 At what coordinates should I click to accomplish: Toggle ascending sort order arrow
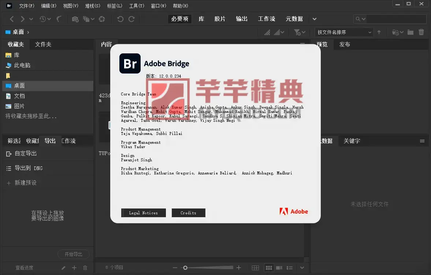point(380,32)
